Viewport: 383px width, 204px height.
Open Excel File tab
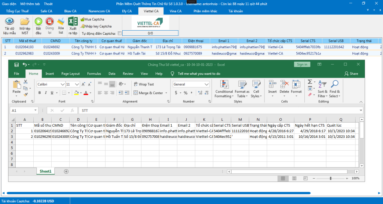coord(16,74)
